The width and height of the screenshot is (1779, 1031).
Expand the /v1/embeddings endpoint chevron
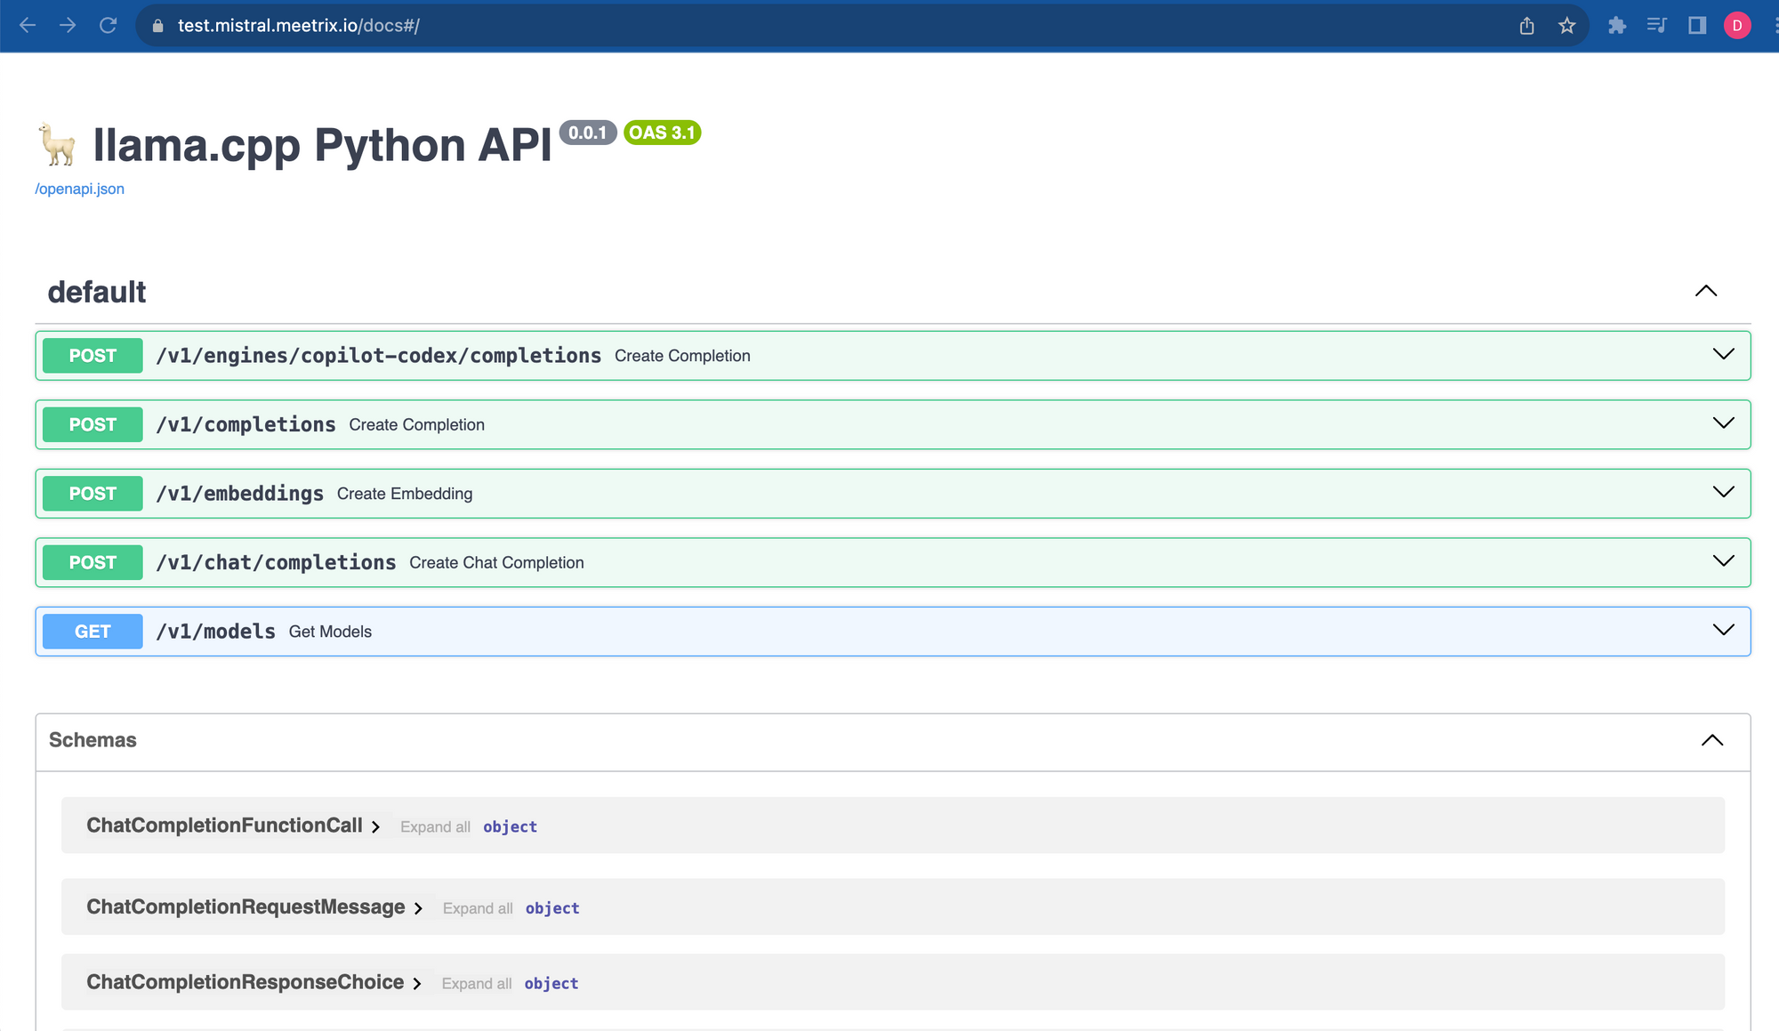coord(1724,492)
